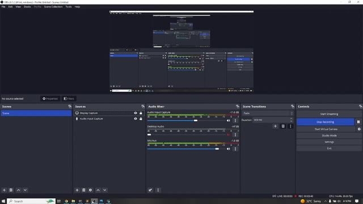Configure virtual camera gear icon
363x204 pixels.
pyautogui.click(x=359, y=129)
